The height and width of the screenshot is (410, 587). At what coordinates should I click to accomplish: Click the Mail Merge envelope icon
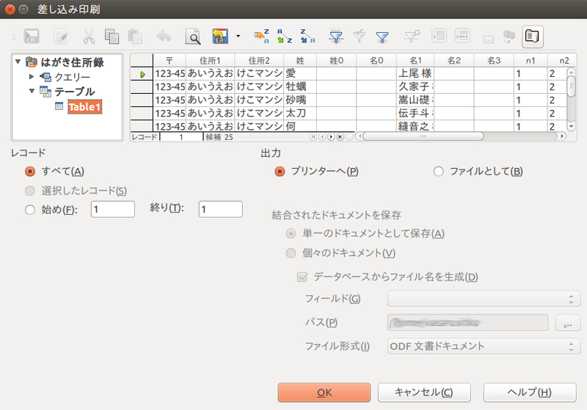pyautogui.click(x=488, y=38)
